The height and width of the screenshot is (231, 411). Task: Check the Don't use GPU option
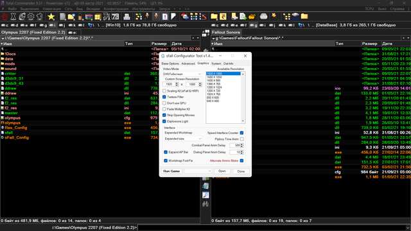coord(164,103)
